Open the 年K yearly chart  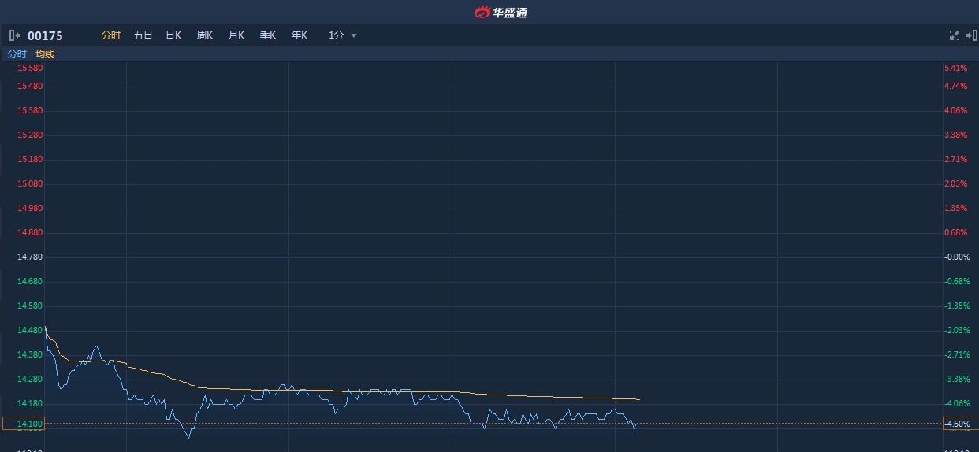pos(300,35)
